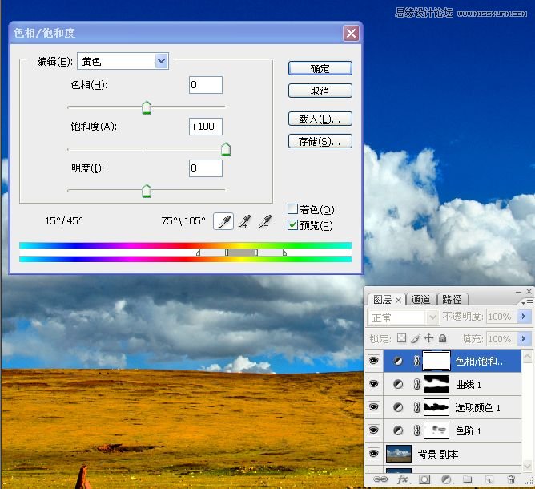
Task: Create a new layer group folder icon
Action: pyautogui.click(x=467, y=479)
